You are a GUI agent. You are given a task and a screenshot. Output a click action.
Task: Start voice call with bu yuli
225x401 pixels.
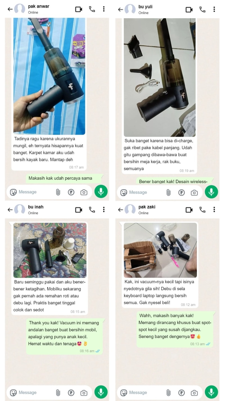point(202,9)
